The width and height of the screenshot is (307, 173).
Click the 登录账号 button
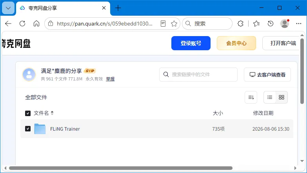pyautogui.click(x=191, y=43)
